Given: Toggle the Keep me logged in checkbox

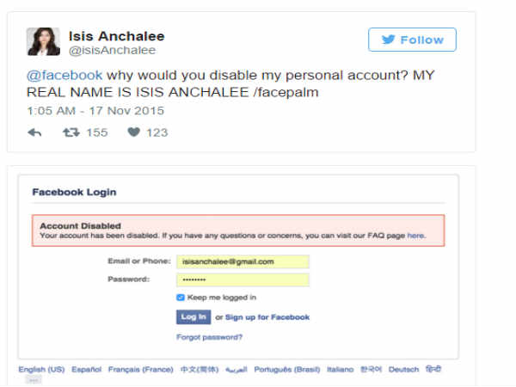Looking at the screenshot, I should click(x=181, y=298).
